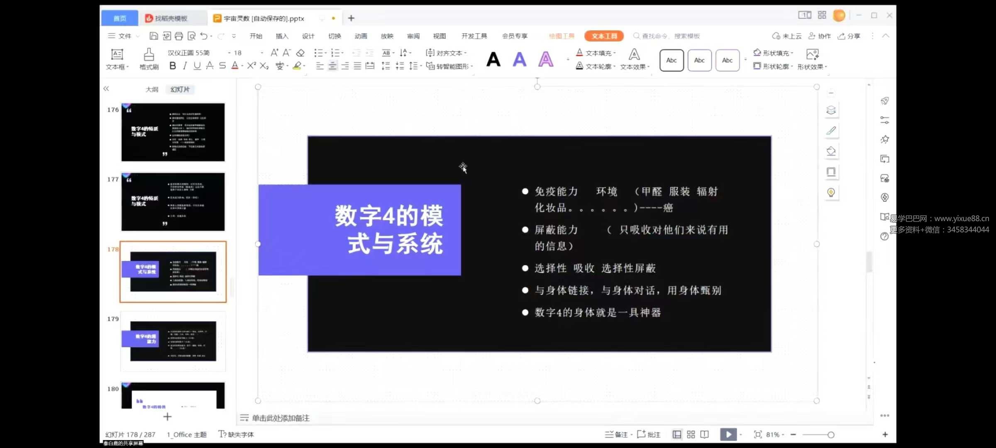The width and height of the screenshot is (996, 448).
Task: Click the clear formatting eraser icon
Action: pos(300,53)
